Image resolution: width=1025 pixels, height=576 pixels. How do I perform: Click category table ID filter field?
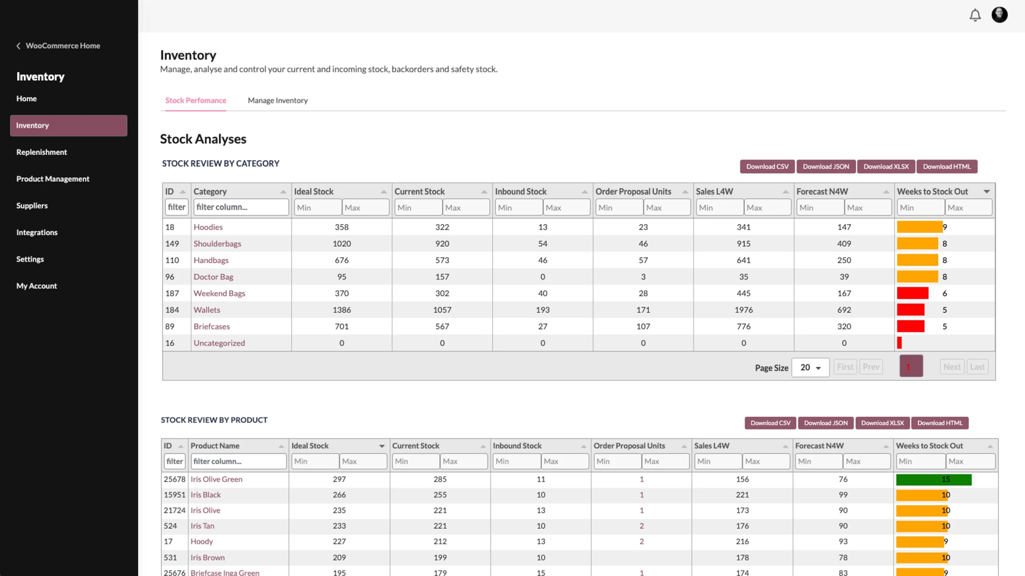pos(177,207)
